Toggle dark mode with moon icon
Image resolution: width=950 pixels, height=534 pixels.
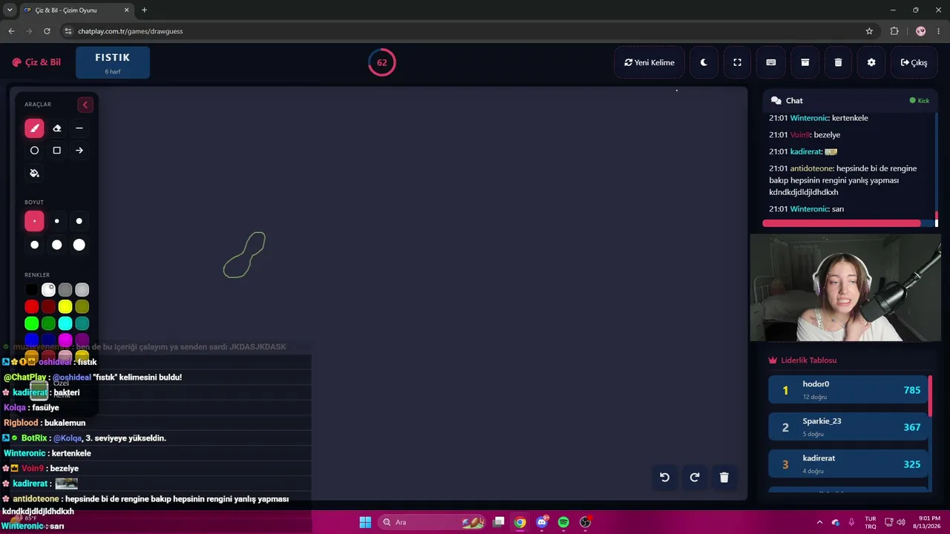(704, 62)
